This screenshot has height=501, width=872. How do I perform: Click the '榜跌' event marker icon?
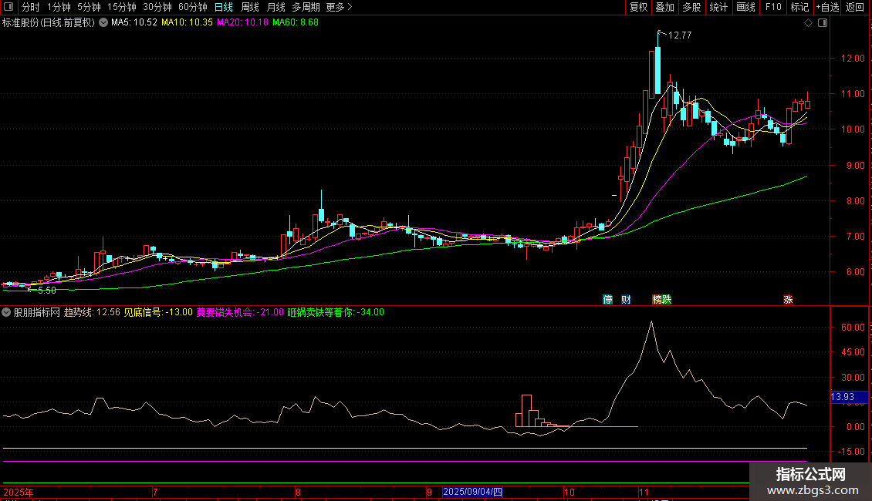point(661,299)
